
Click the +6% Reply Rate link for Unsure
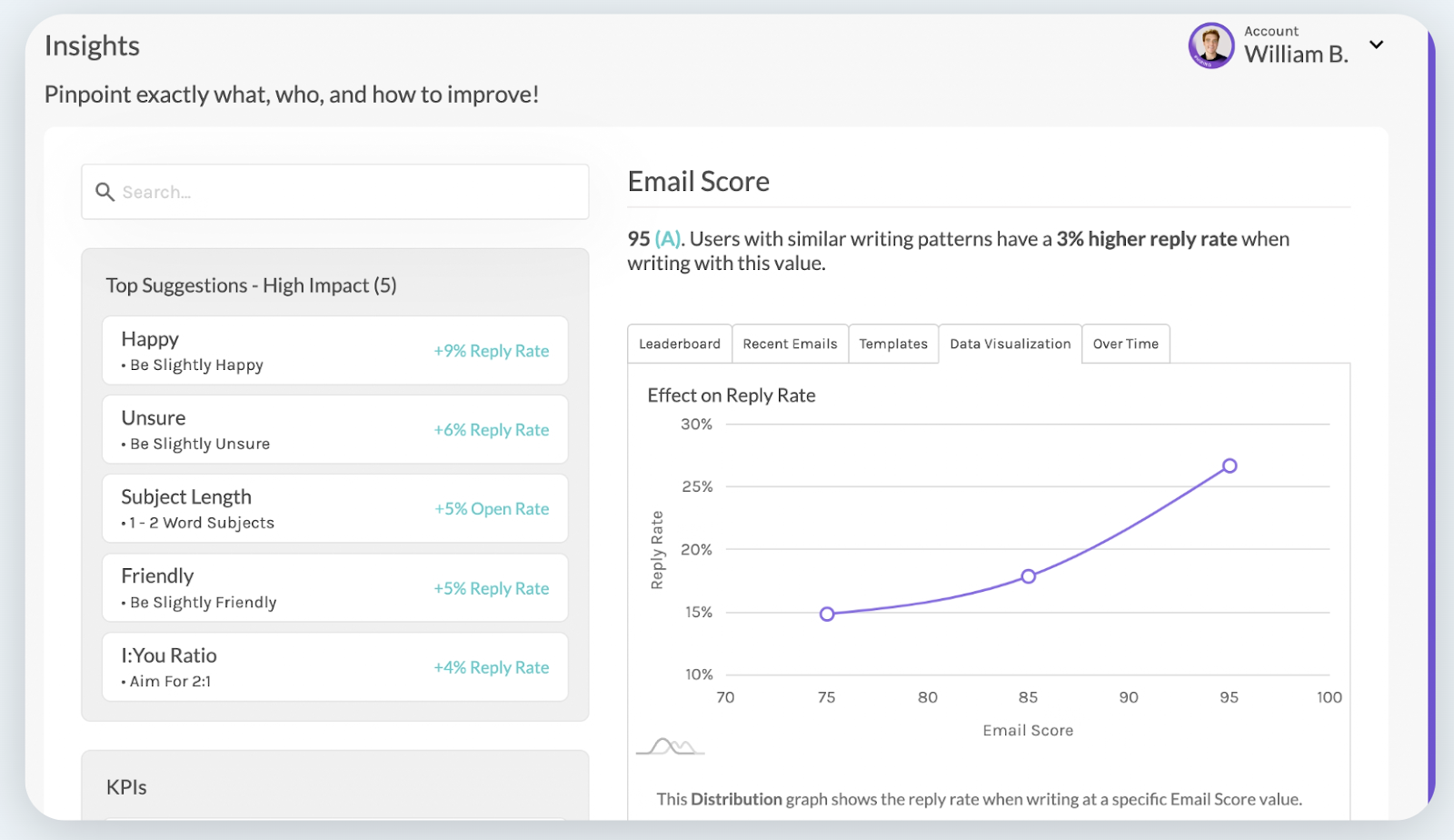[491, 429]
